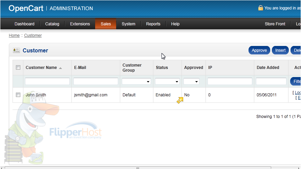Sort by Customer Name column header
The width and height of the screenshot is (301, 169).
(x=41, y=68)
